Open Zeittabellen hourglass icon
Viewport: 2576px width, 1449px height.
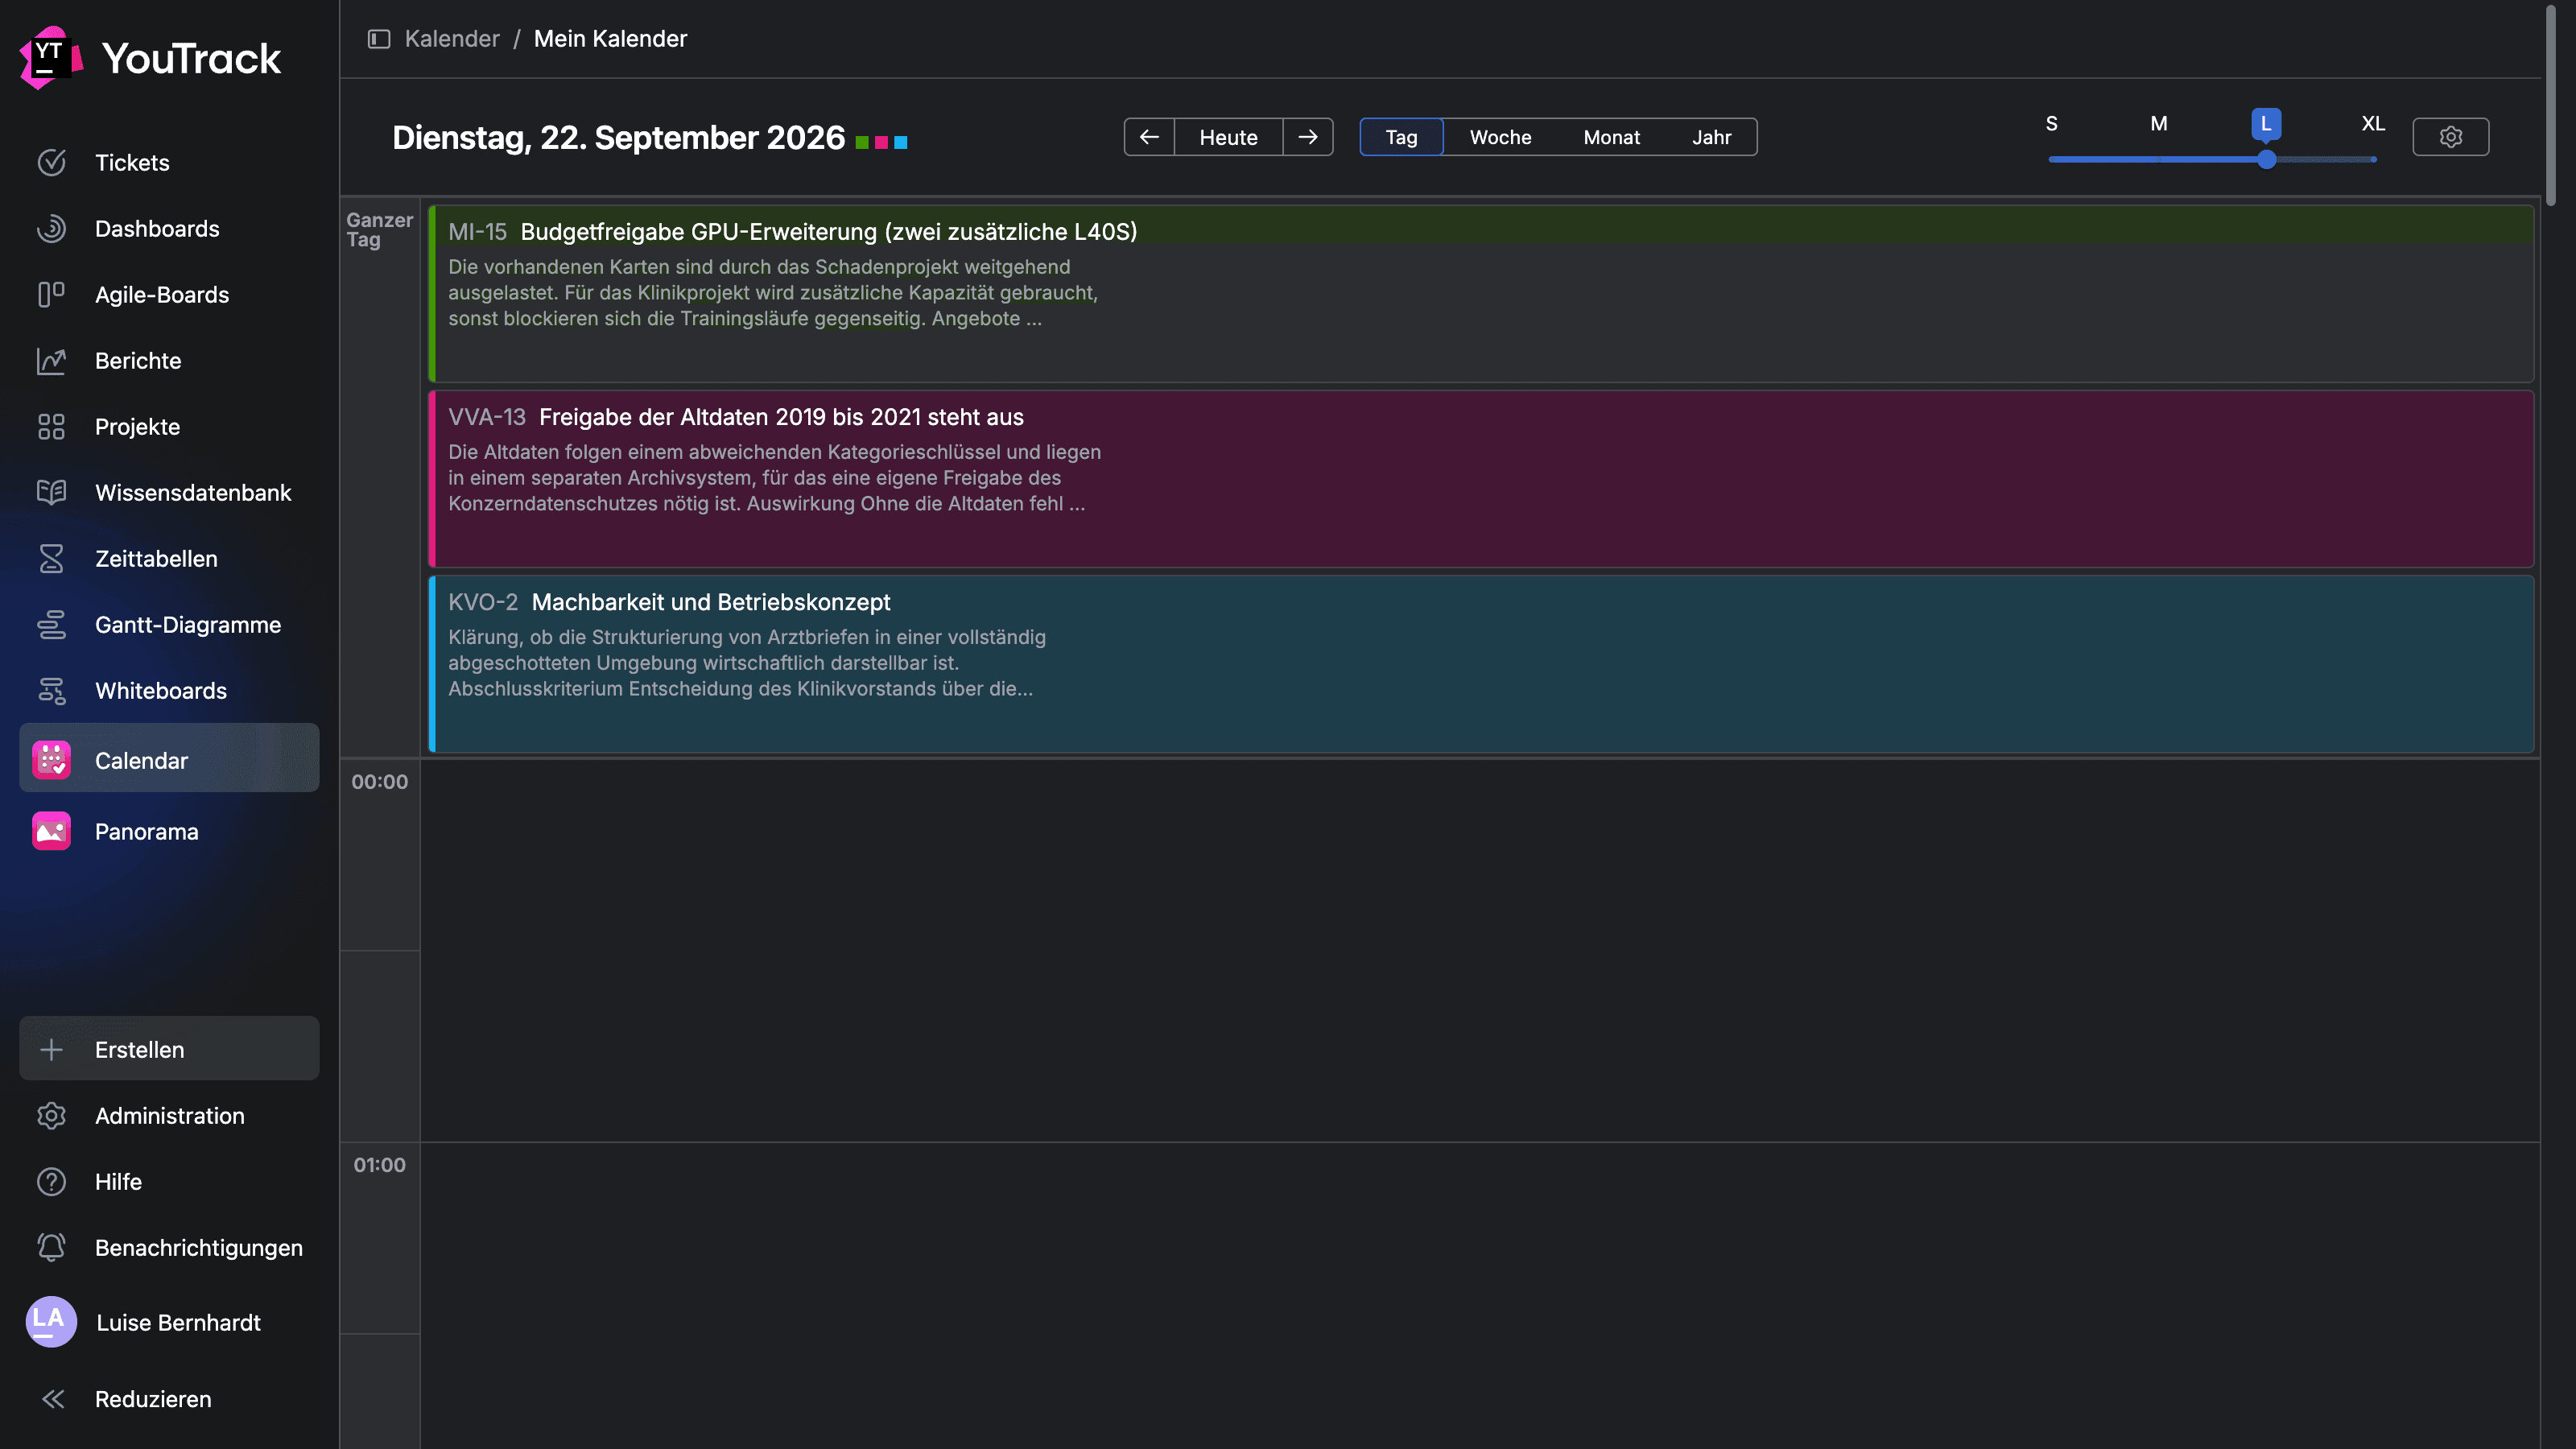(x=51, y=559)
